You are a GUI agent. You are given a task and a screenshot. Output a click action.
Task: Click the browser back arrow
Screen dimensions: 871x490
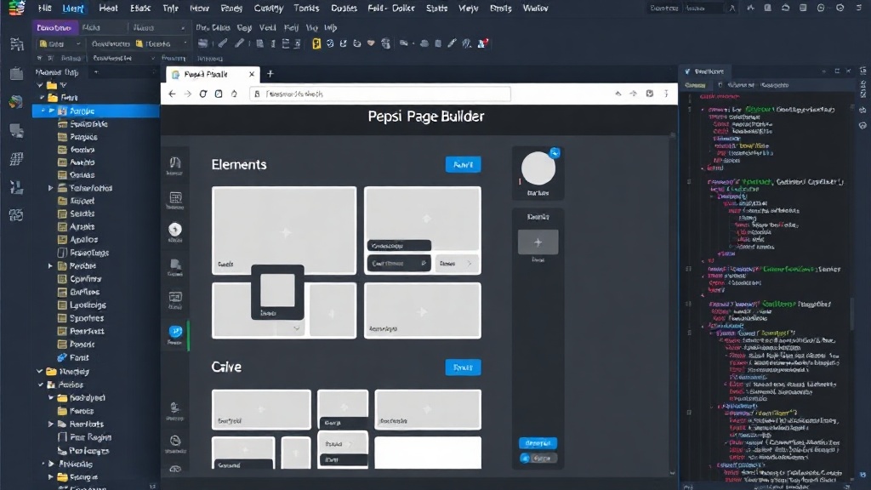coord(172,94)
